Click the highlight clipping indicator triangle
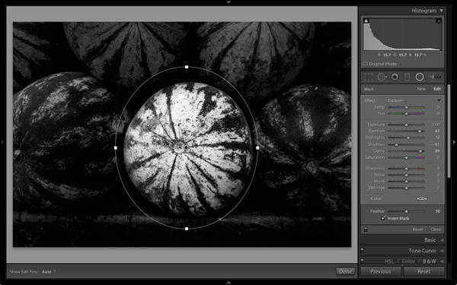Viewport: 457px width, 285px height. pyautogui.click(x=439, y=21)
